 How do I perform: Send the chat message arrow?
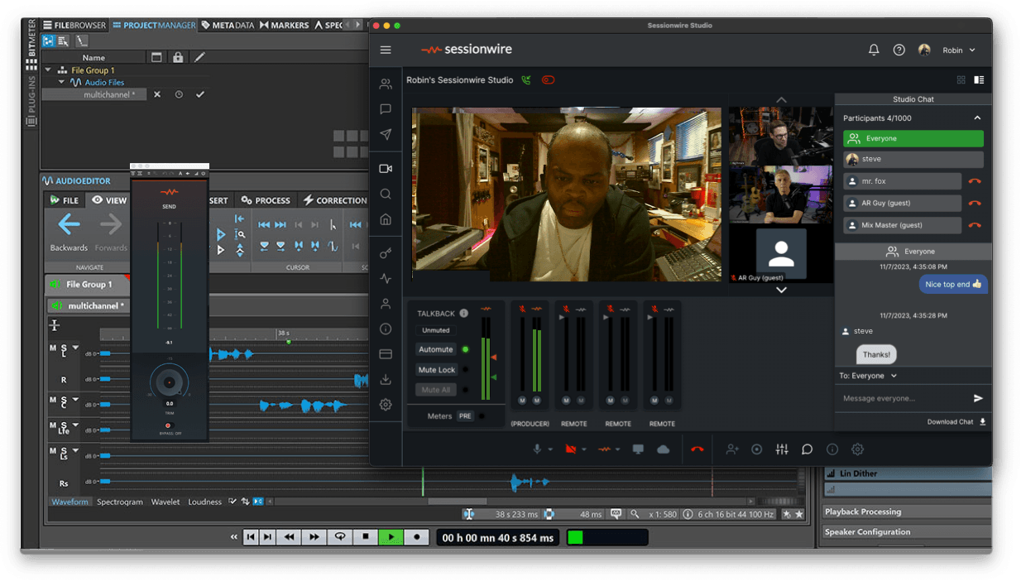coord(979,398)
